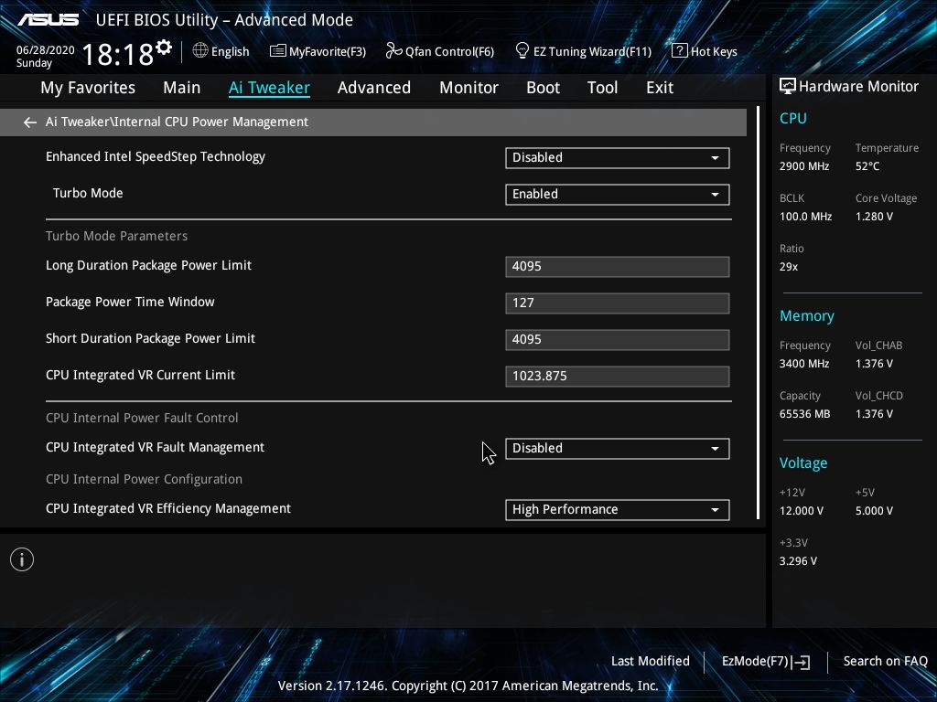Image resolution: width=937 pixels, height=702 pixels.
Task: Click the EZ Tuning Wizard bulb icon
Action: click(x=522, y=51)
